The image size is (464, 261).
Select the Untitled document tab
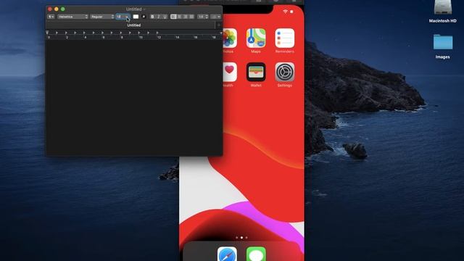click(x=133, y=25)
